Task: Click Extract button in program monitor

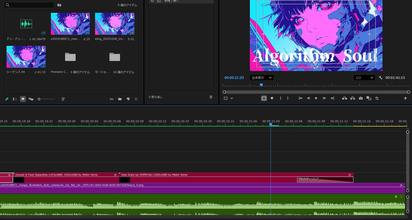Action: click(353, 98)
